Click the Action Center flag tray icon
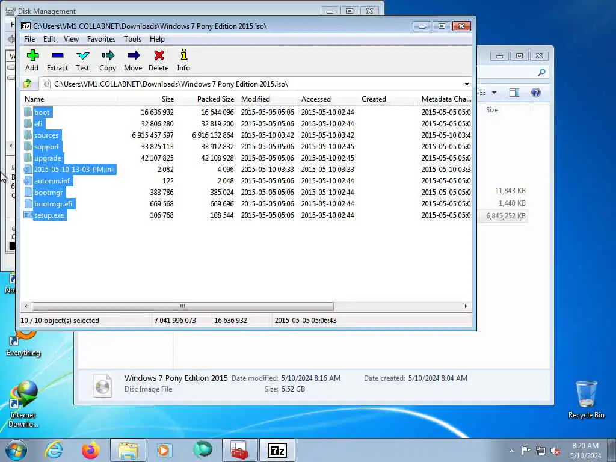Image resolution: width=616 pixels, height=462 pixels. (x=526, y=451)
